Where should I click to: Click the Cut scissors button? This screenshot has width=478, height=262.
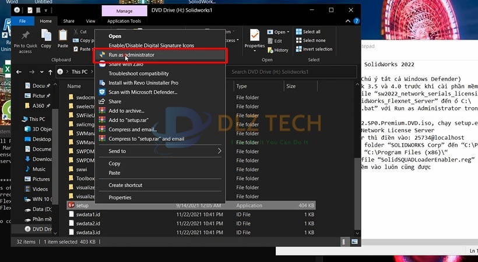80,31
